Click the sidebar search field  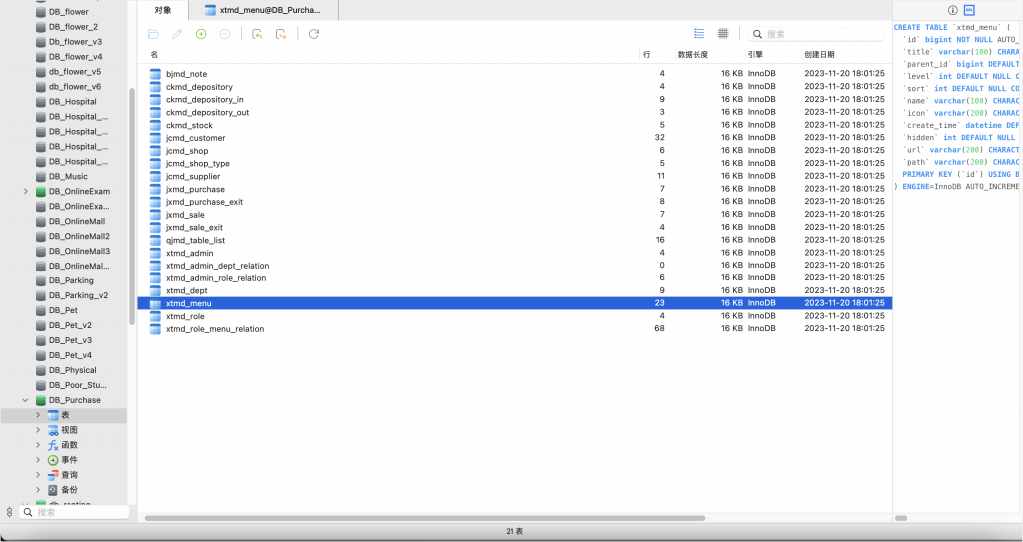pyautogui.click(x=75, y=512)
